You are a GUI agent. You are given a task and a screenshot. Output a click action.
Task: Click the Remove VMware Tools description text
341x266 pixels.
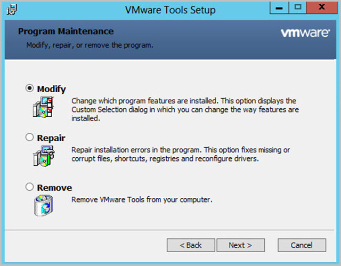pyautogui.click(x=142, y=200)
